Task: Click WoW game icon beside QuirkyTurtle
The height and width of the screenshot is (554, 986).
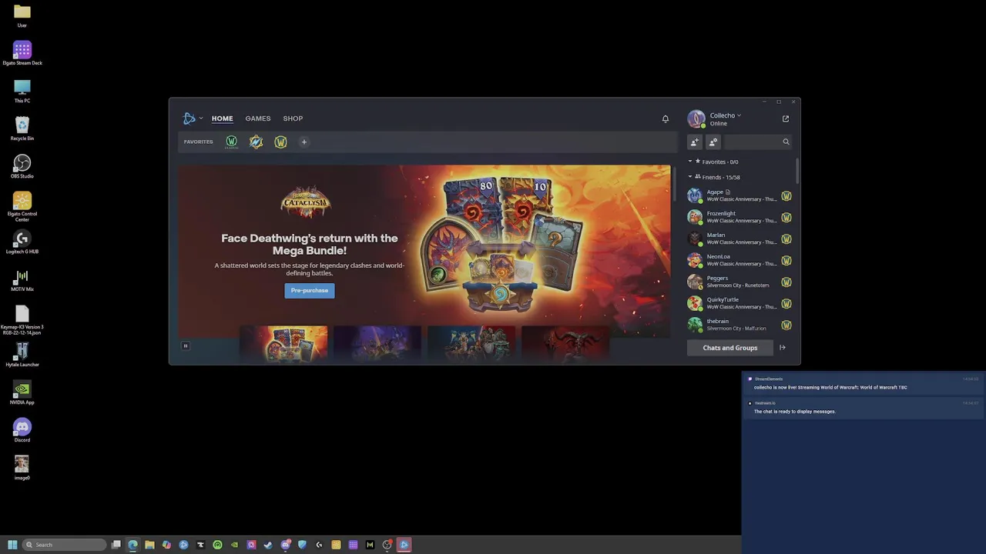Action: coord(786,304)
